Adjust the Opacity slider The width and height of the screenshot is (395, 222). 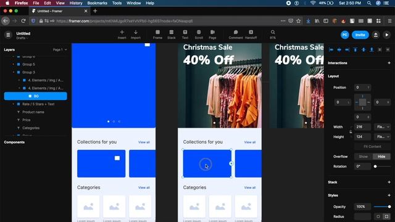382,207
